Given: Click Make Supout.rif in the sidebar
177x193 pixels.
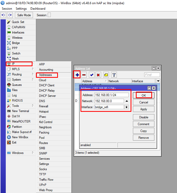Looking at the screenshot, I should click(x=21, y=132).
